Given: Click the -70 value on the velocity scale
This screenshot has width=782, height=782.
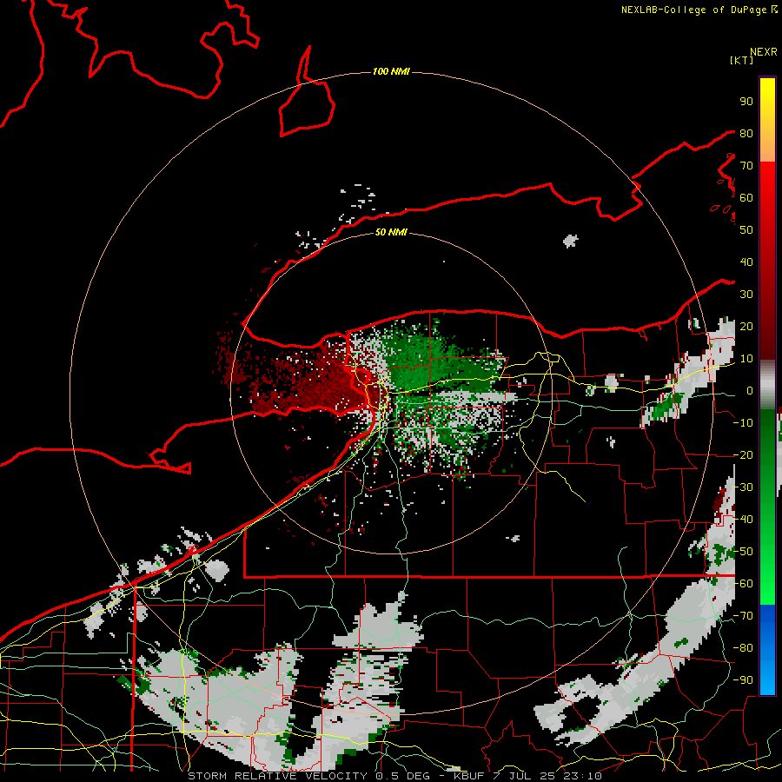Looking at the screenshot, I should point(743,616).
